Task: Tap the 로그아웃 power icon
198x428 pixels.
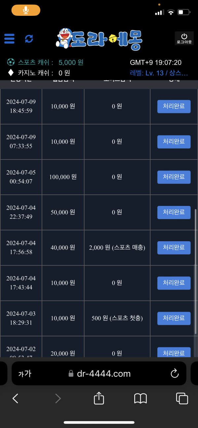Action: point(184,38)
